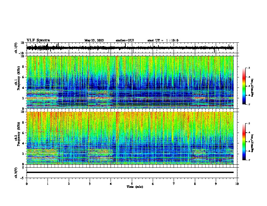The image size is (267, 206).
Task: Click "-3" tick on ch.2 color bar
Action: pos(249,124)
